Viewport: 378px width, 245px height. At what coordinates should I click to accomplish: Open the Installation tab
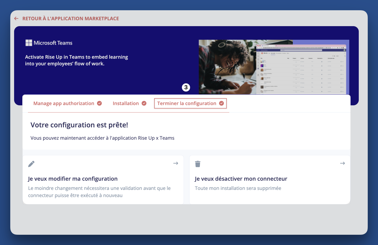[x=126, y=103]
